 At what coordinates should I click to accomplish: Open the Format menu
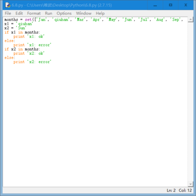pos(34,13)
